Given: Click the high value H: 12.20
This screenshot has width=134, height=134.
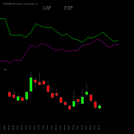Looking at the screenshot, I should [68, 7].
